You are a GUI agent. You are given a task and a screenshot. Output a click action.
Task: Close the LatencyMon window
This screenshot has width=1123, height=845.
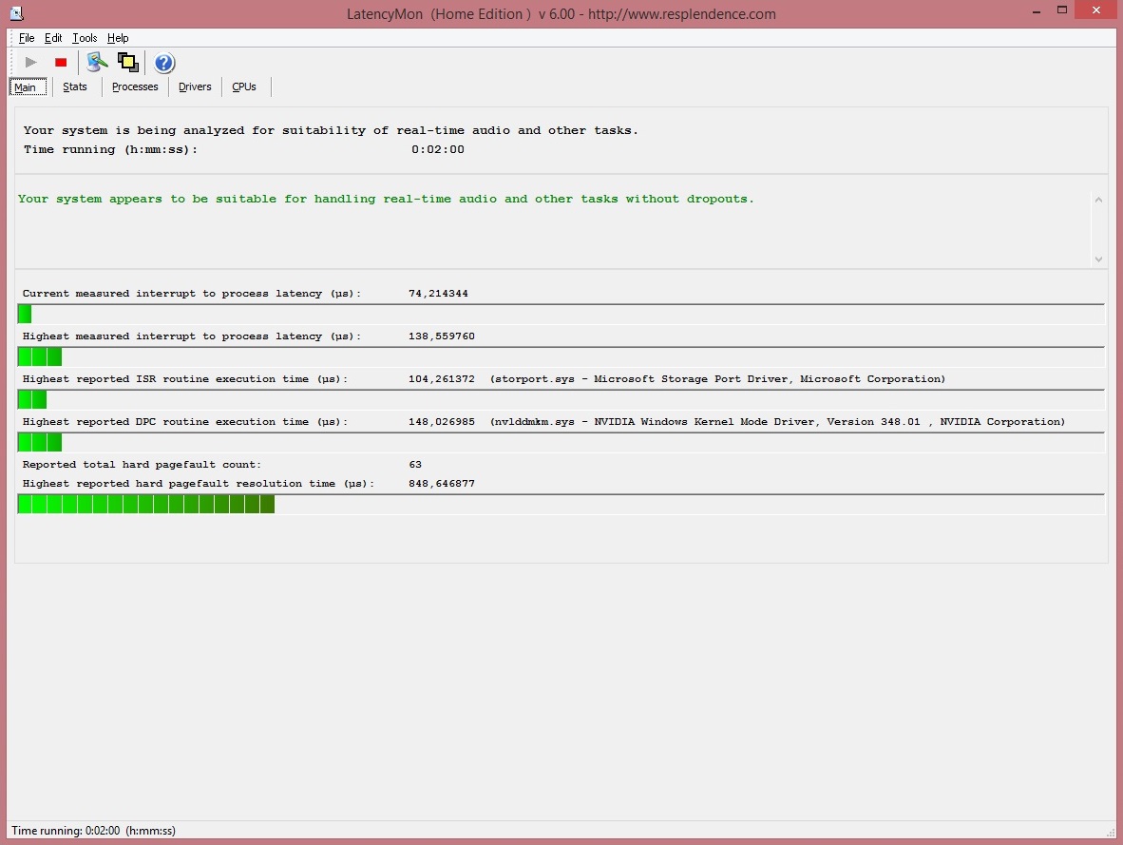[x=1095, y=10]
